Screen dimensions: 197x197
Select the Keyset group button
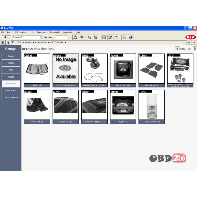coord(11,77)
